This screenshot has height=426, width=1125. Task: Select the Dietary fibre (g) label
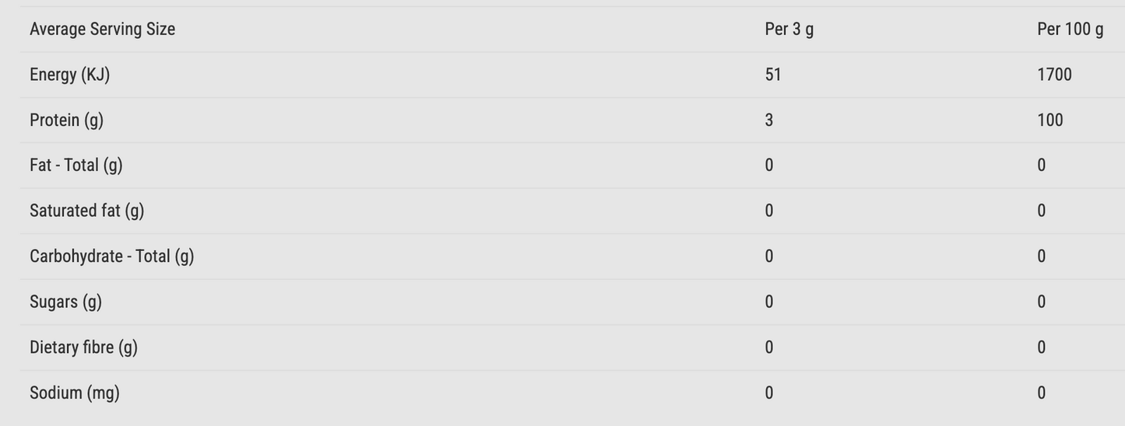(83, 347)
